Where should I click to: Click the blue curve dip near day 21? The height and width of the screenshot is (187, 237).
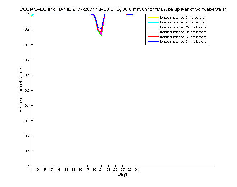[x=101, y=28]
